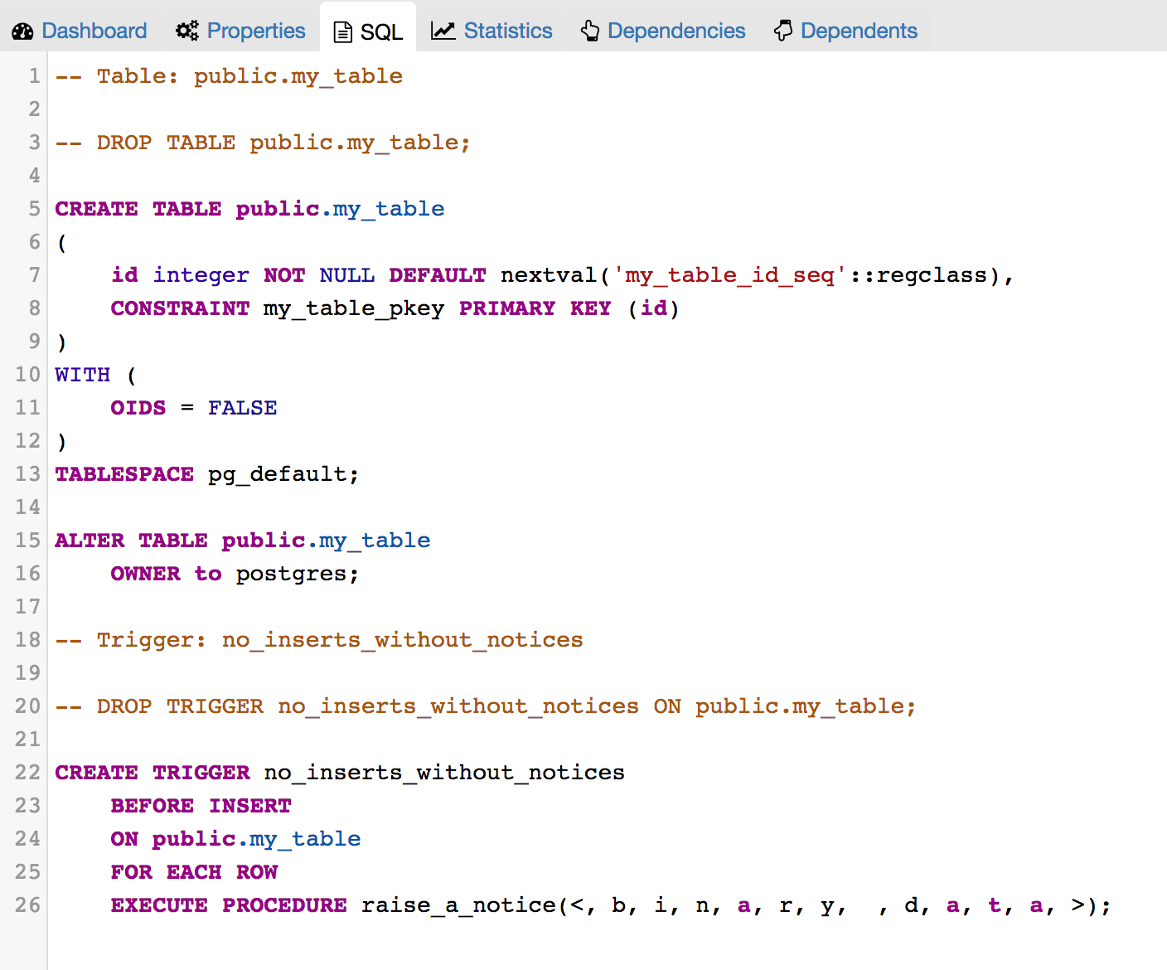The image size is (1167, 970).
Task: Click 'EXECUTE PROCEDURE' on line 26
Action: tap(229, 905)
